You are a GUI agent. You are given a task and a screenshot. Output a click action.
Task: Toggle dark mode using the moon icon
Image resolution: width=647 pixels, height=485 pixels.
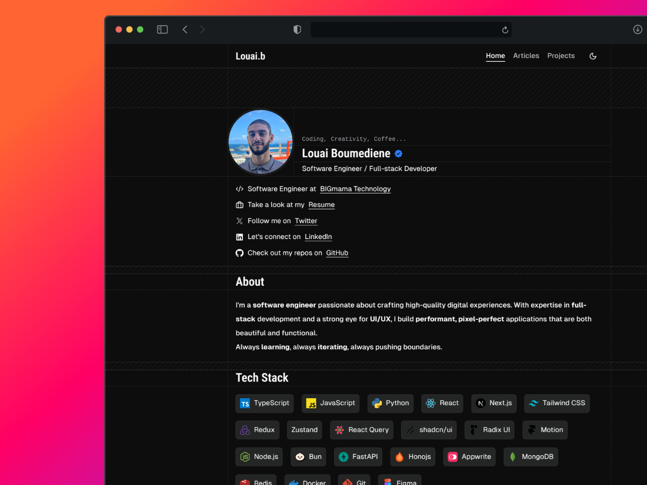click(x=593, y=56)
